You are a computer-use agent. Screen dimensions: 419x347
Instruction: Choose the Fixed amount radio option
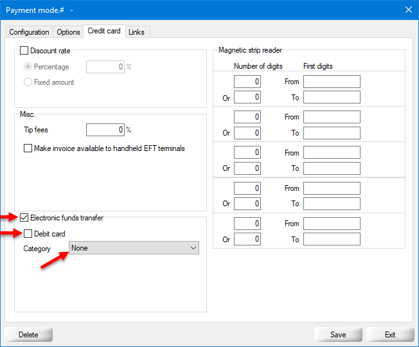point(28,82)
